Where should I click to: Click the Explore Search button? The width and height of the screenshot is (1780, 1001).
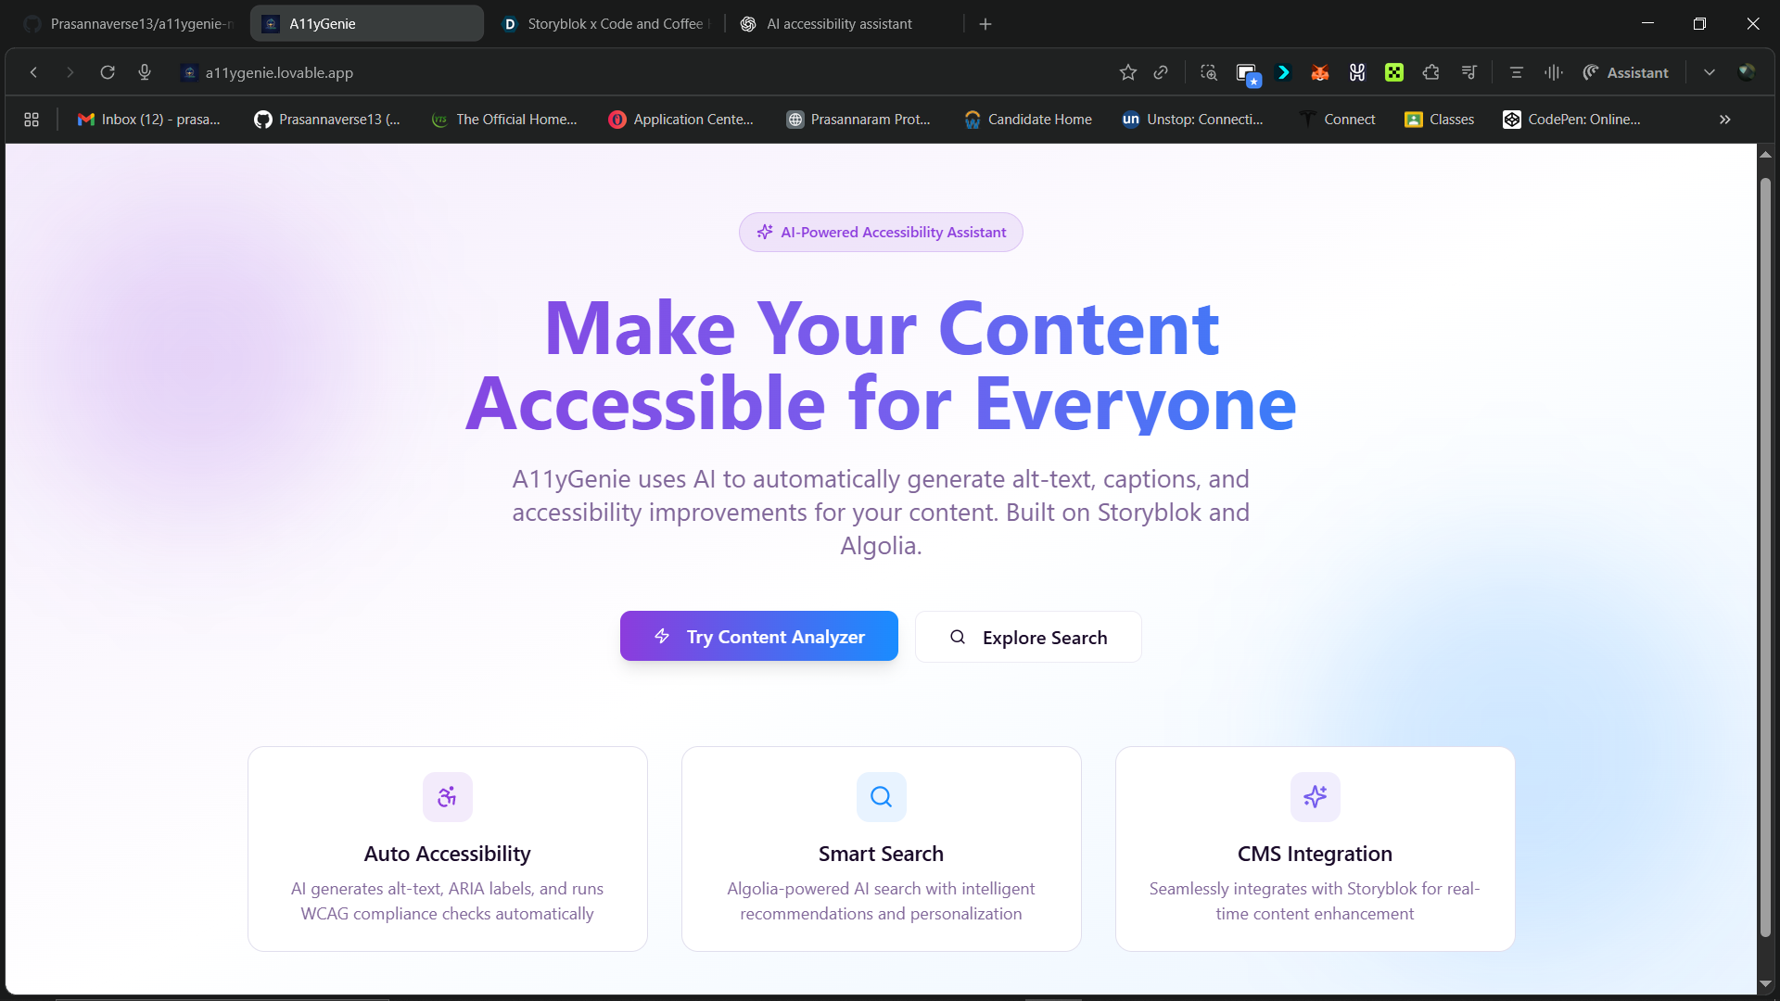1028,638
